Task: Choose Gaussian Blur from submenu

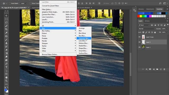Action: click(x=84, y=38)
